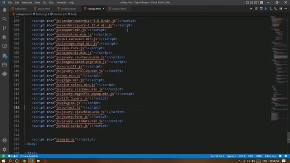Click the circular history icon in editor toolbar
The width and height of the screenshot is (290, 163).
[256, 9]
